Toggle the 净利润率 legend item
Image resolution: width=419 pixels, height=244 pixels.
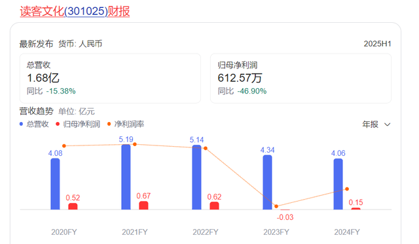pyautogui.click(x=126, y=124)
